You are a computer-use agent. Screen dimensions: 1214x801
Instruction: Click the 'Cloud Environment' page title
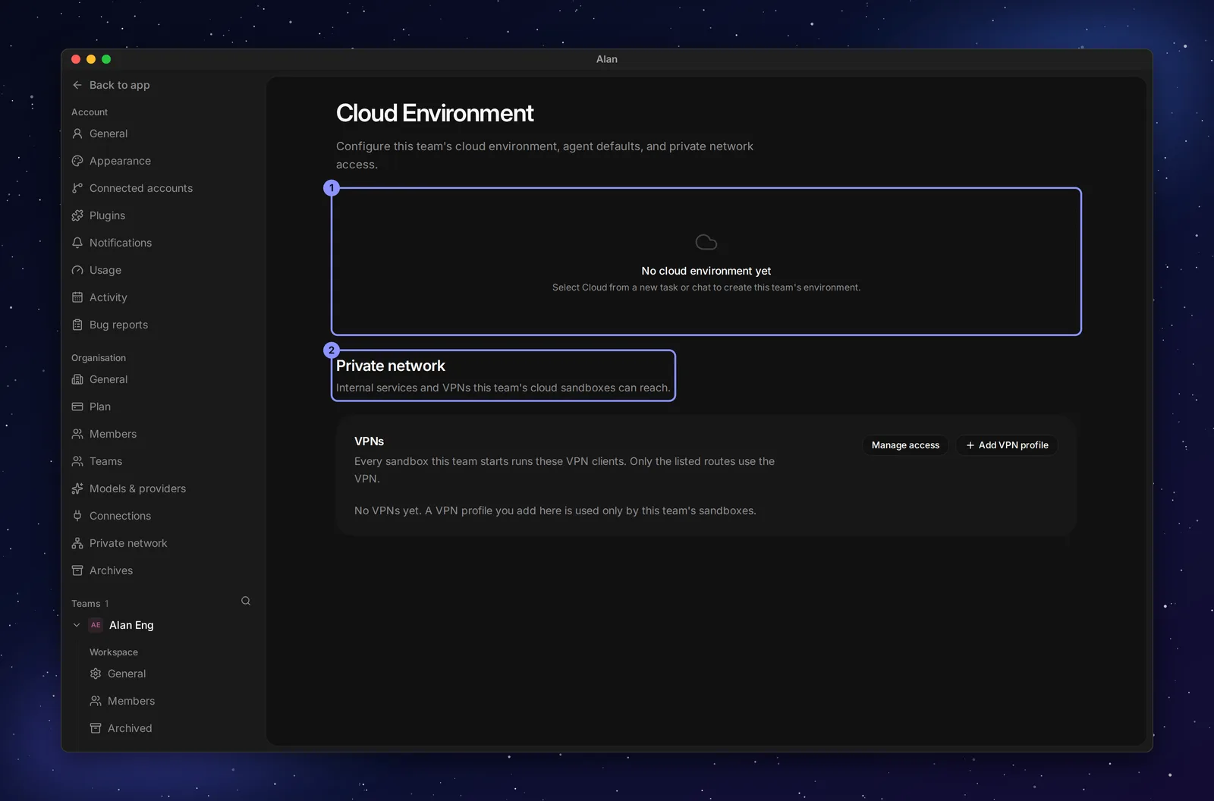pos(435,113)
